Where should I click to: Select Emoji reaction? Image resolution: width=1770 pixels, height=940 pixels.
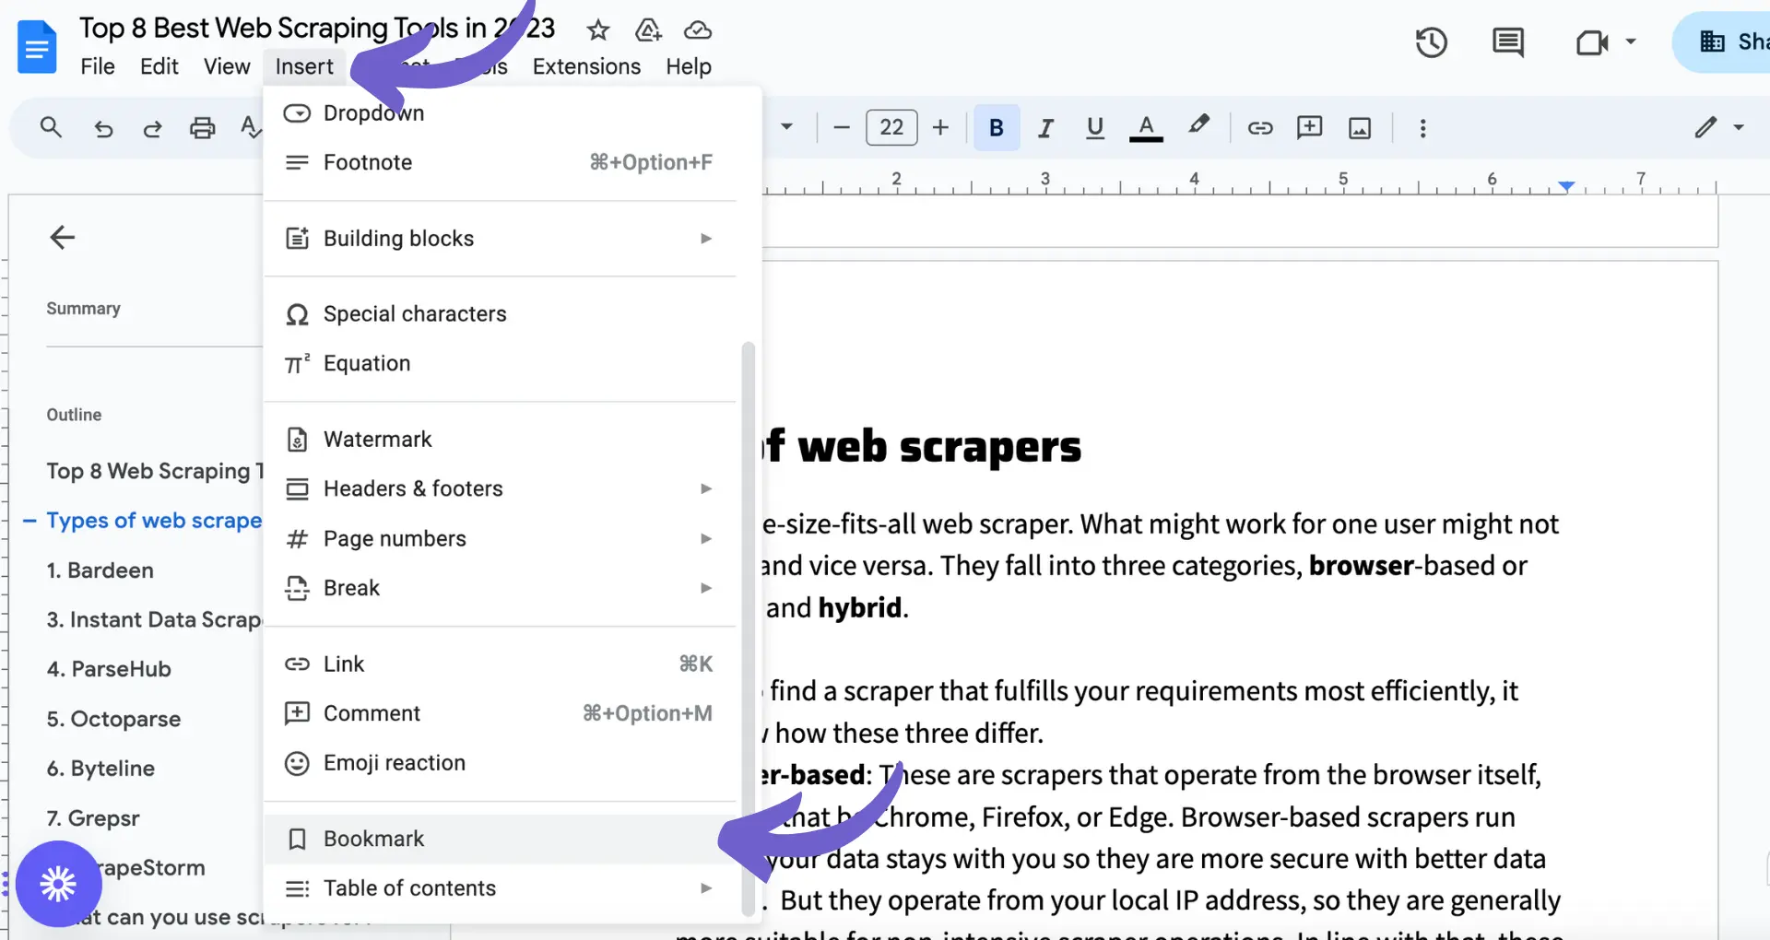pos(502,763)
